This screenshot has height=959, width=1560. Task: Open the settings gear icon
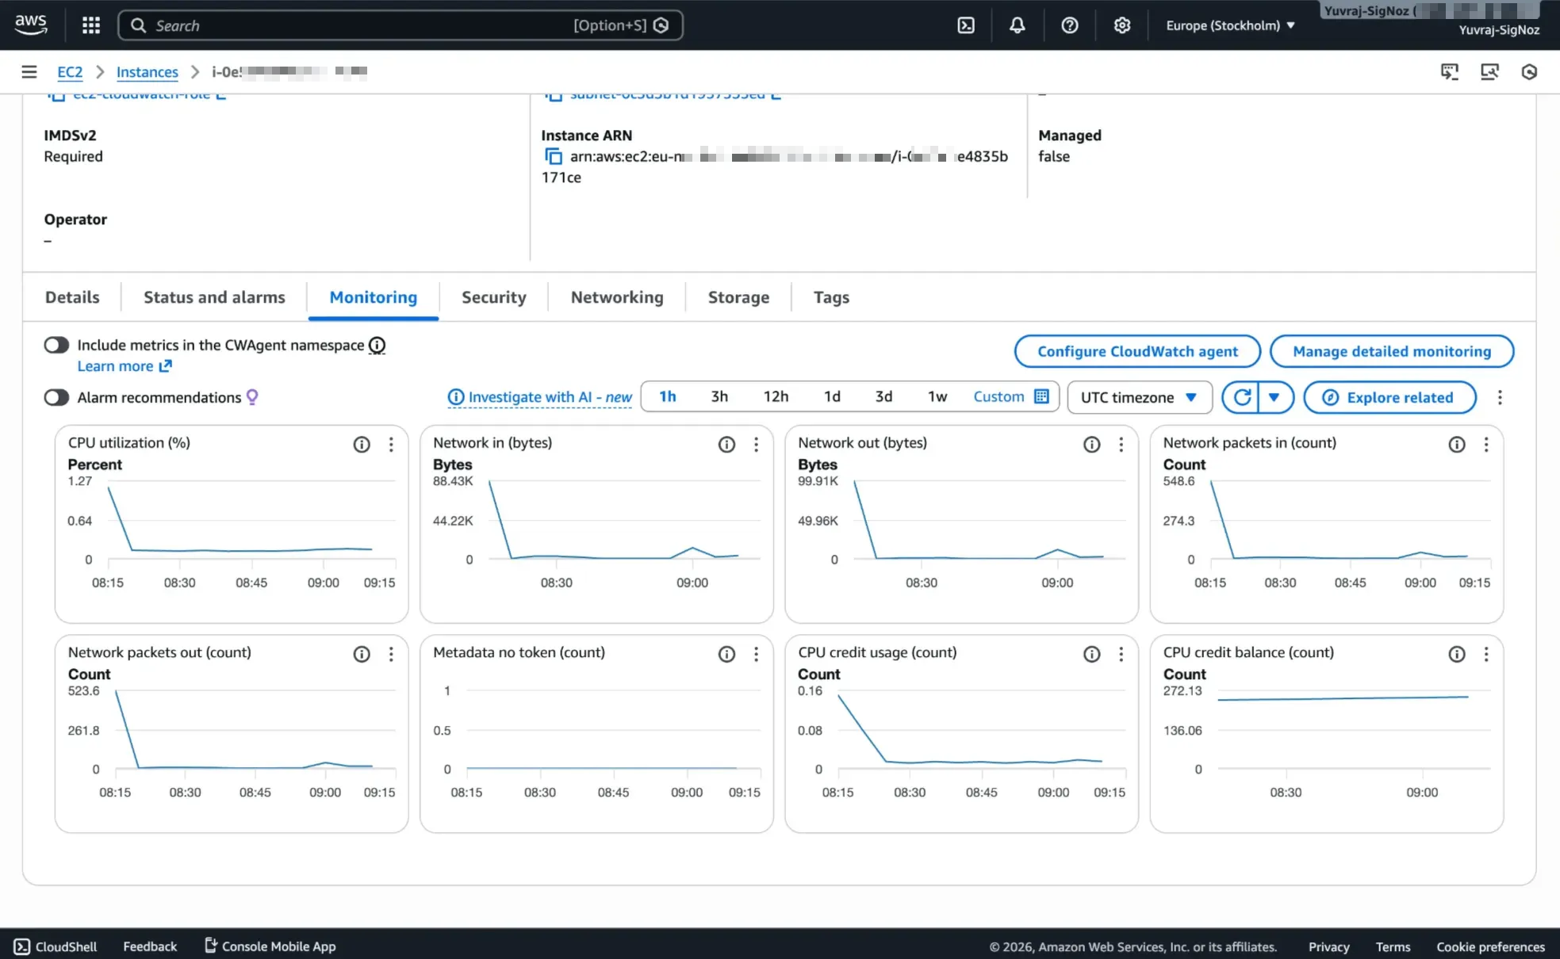tap(1121, 25)
